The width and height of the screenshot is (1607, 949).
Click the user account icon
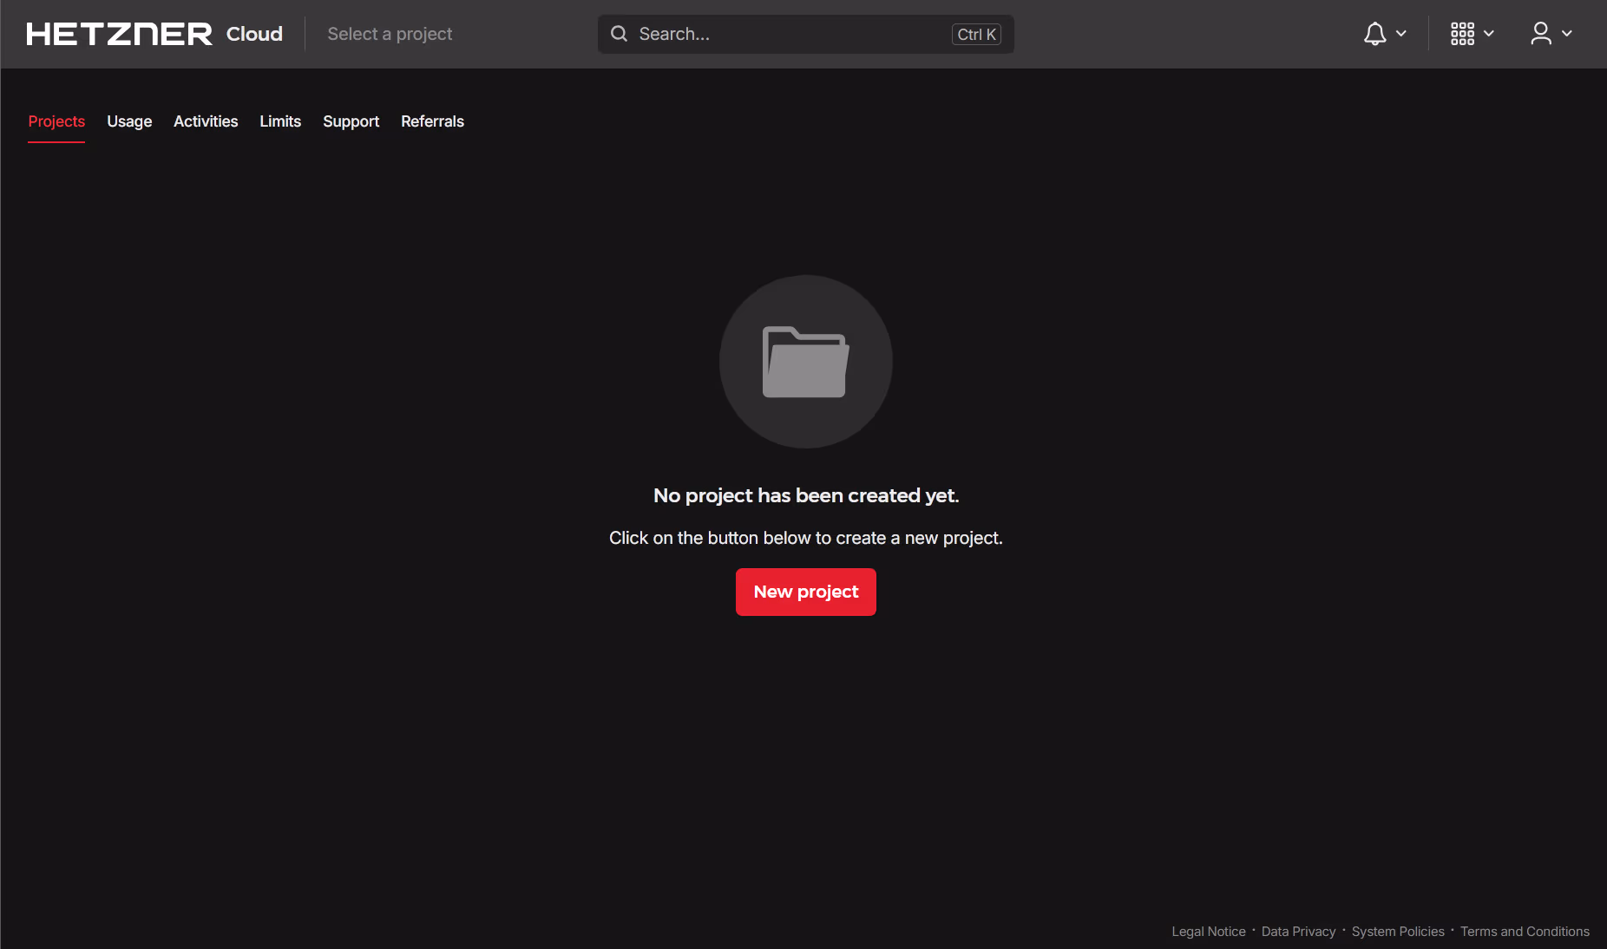click(1540, 34)
